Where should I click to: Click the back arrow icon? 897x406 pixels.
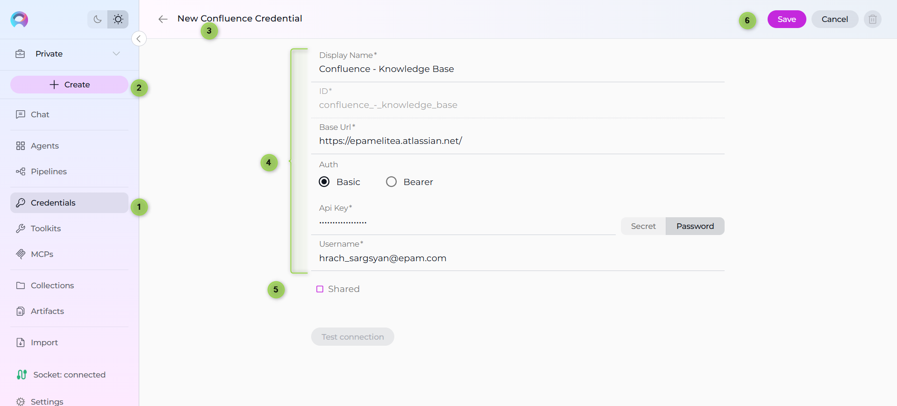click(163, 19)
